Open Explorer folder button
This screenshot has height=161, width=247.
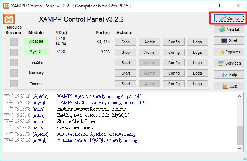[229, 52]
